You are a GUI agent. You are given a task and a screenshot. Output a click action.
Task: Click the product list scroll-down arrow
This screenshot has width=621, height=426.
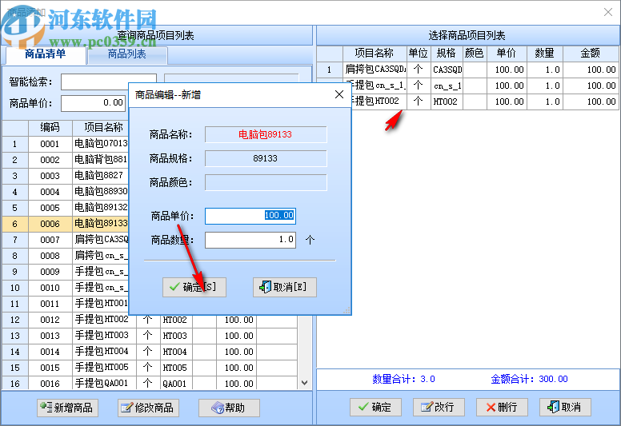tap(304, 383)
